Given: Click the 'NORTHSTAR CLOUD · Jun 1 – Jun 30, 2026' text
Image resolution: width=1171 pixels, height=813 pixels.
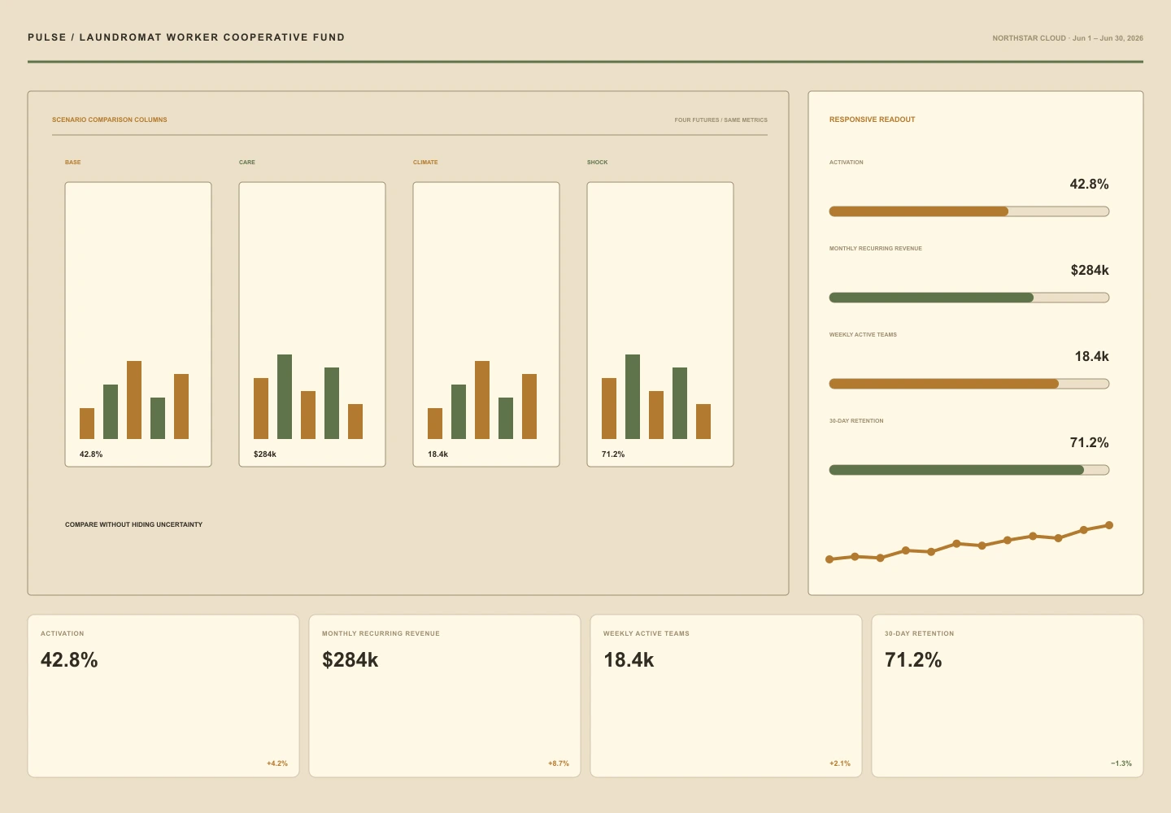Looking at the screenshot, I should pyautogui.click(x=1068, y=38).
